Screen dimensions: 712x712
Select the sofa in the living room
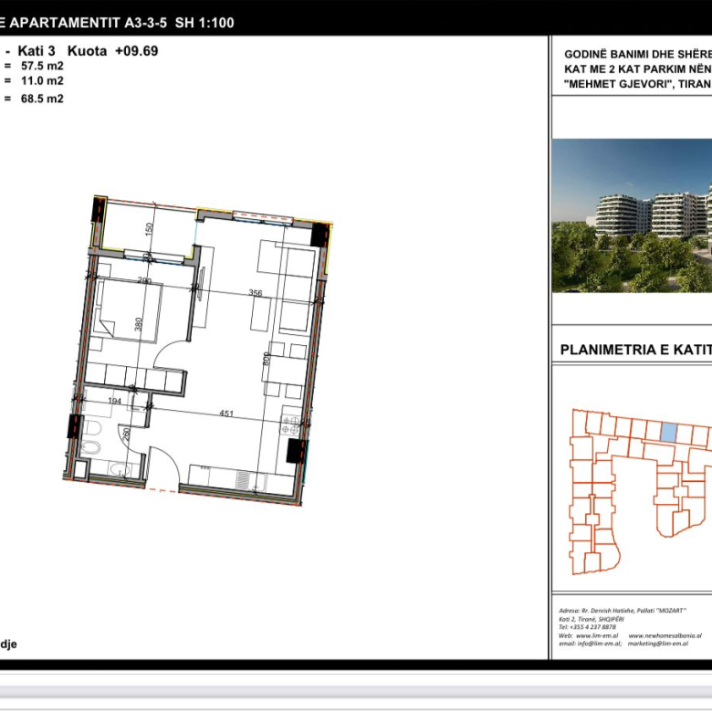pos(297,288)
